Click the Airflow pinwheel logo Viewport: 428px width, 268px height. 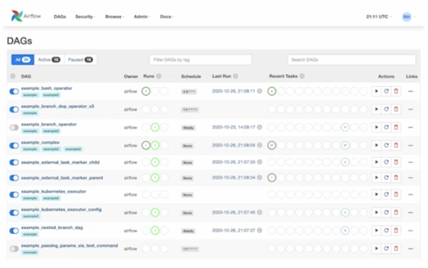tap(16, 16)
